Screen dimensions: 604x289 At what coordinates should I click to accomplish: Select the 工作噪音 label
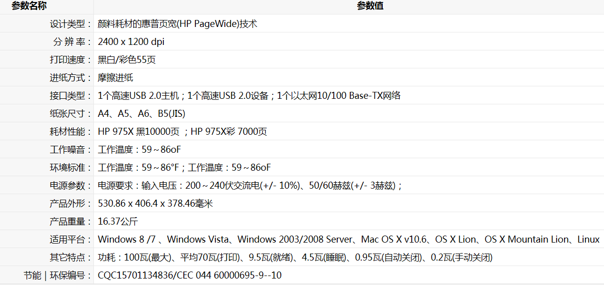point(70,149)
